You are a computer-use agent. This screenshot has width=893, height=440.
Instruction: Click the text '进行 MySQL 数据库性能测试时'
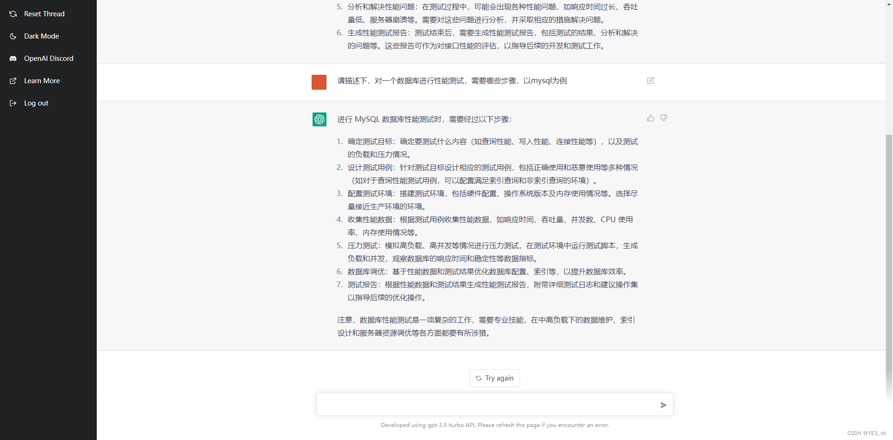pos(389,119)
